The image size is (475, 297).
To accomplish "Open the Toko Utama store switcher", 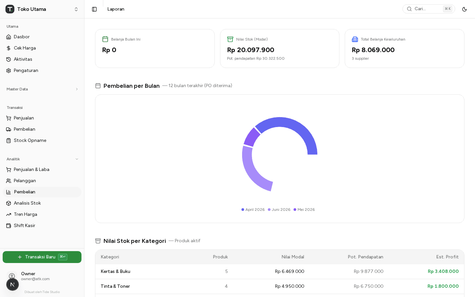I will tap(42, 9).
